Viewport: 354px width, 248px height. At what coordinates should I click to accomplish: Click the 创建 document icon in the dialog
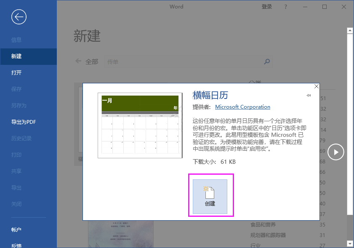click(211, 196)
